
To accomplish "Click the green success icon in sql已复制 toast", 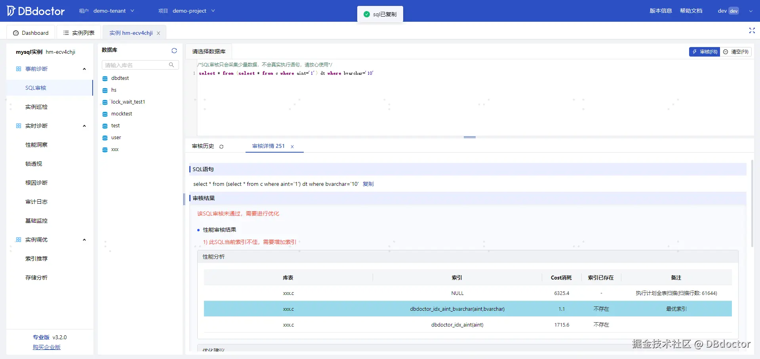I will click(x=366, y=14).
